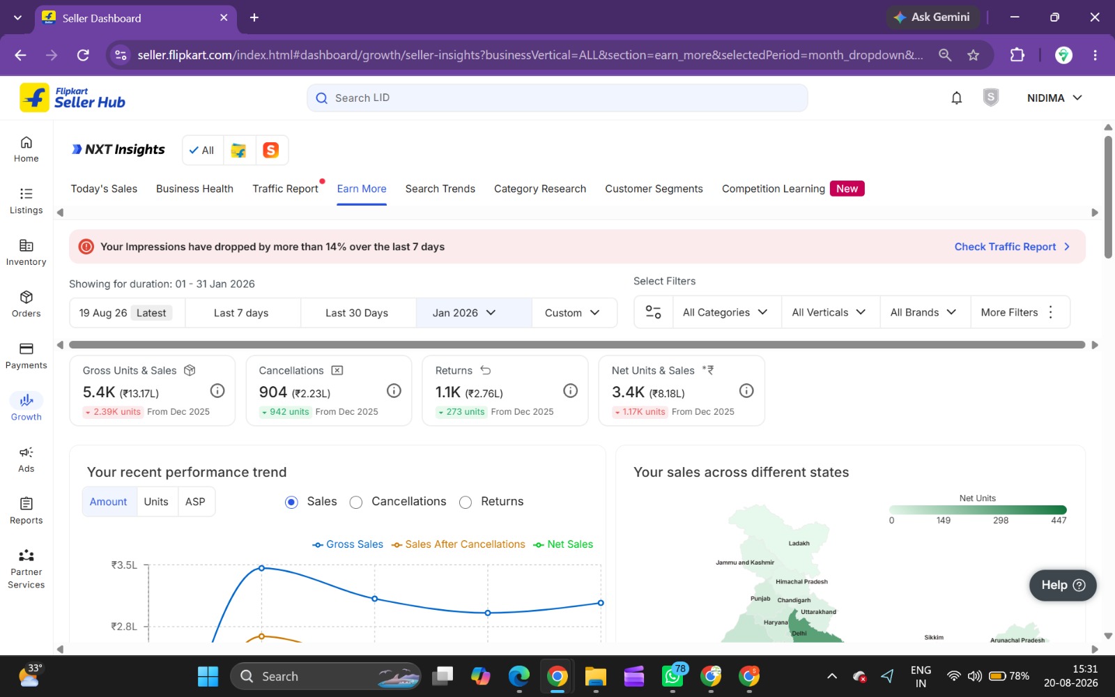Show hidden system tray icons
Screen dimensions: 1115x697
[832, 676]
